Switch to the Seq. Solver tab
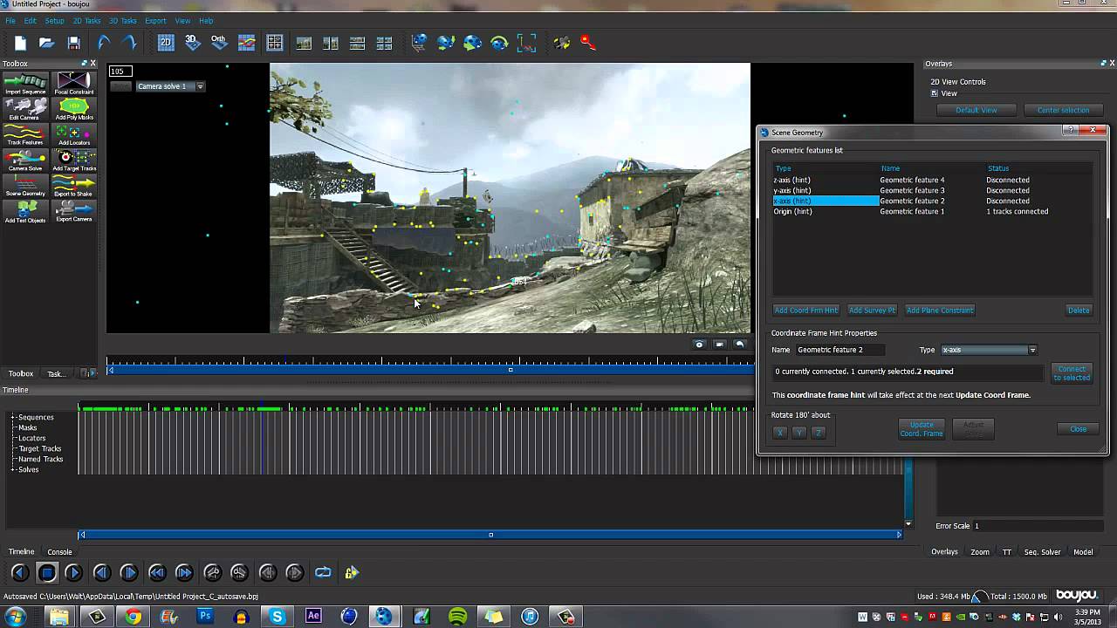 point(1042,551)
